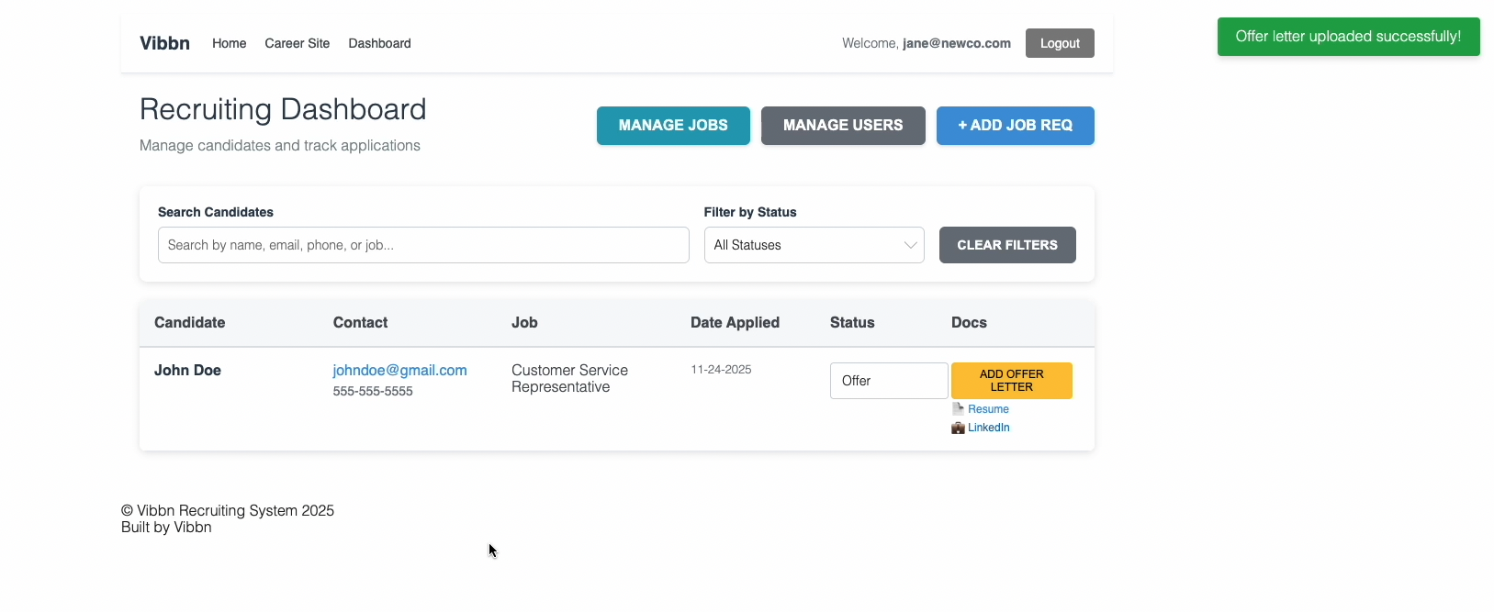Click the + Add Job Req button
Image resolution: width=1494 pixels, height=612 pixels.
[1015, 126]
